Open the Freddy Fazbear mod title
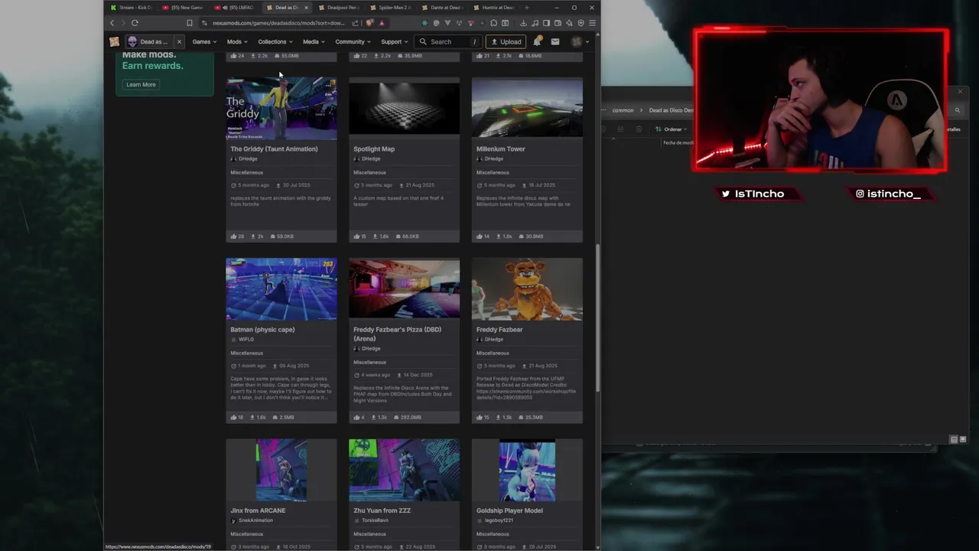The width and height of the screenshot is (979, 551). (499, 330)
